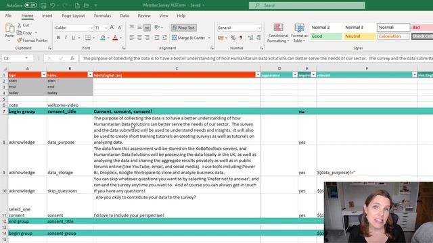Open the font size dropdown
The image size is (433, 243).
pos(106,28)
